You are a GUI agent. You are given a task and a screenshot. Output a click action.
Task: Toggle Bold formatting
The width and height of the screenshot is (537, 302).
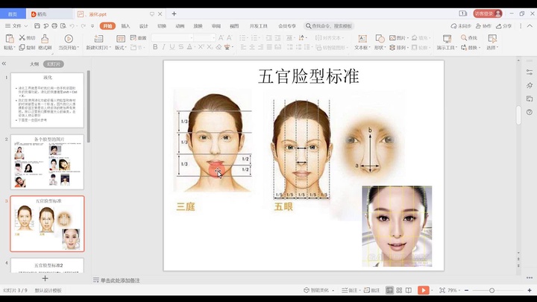click(x=155, y=47)
